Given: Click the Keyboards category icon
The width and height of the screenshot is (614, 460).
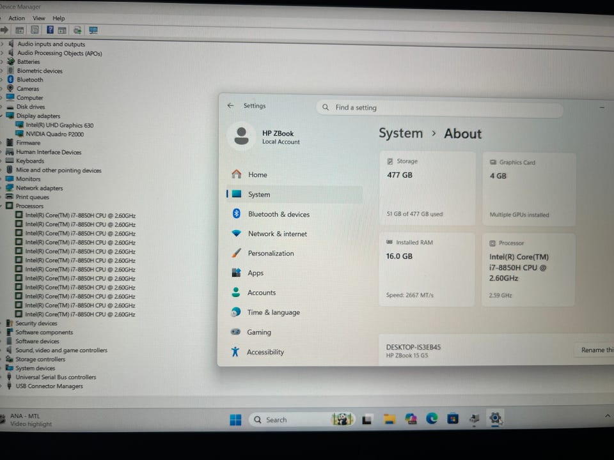Looking at the screenshot, I should pos(10,161).
